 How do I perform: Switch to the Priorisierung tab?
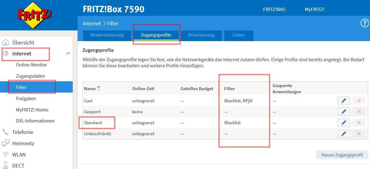[201, 35]
